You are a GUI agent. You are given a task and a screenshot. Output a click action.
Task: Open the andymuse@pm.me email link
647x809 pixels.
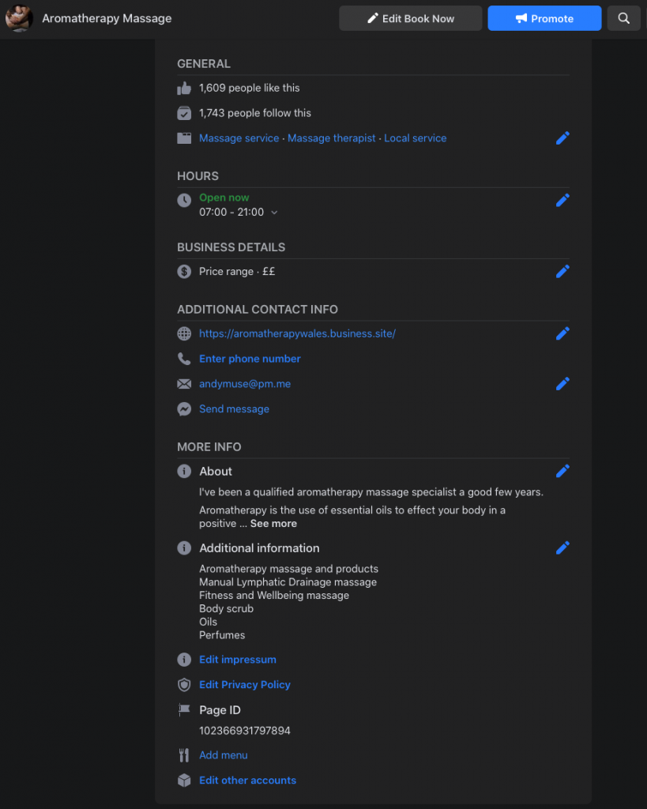coord(245,384)
